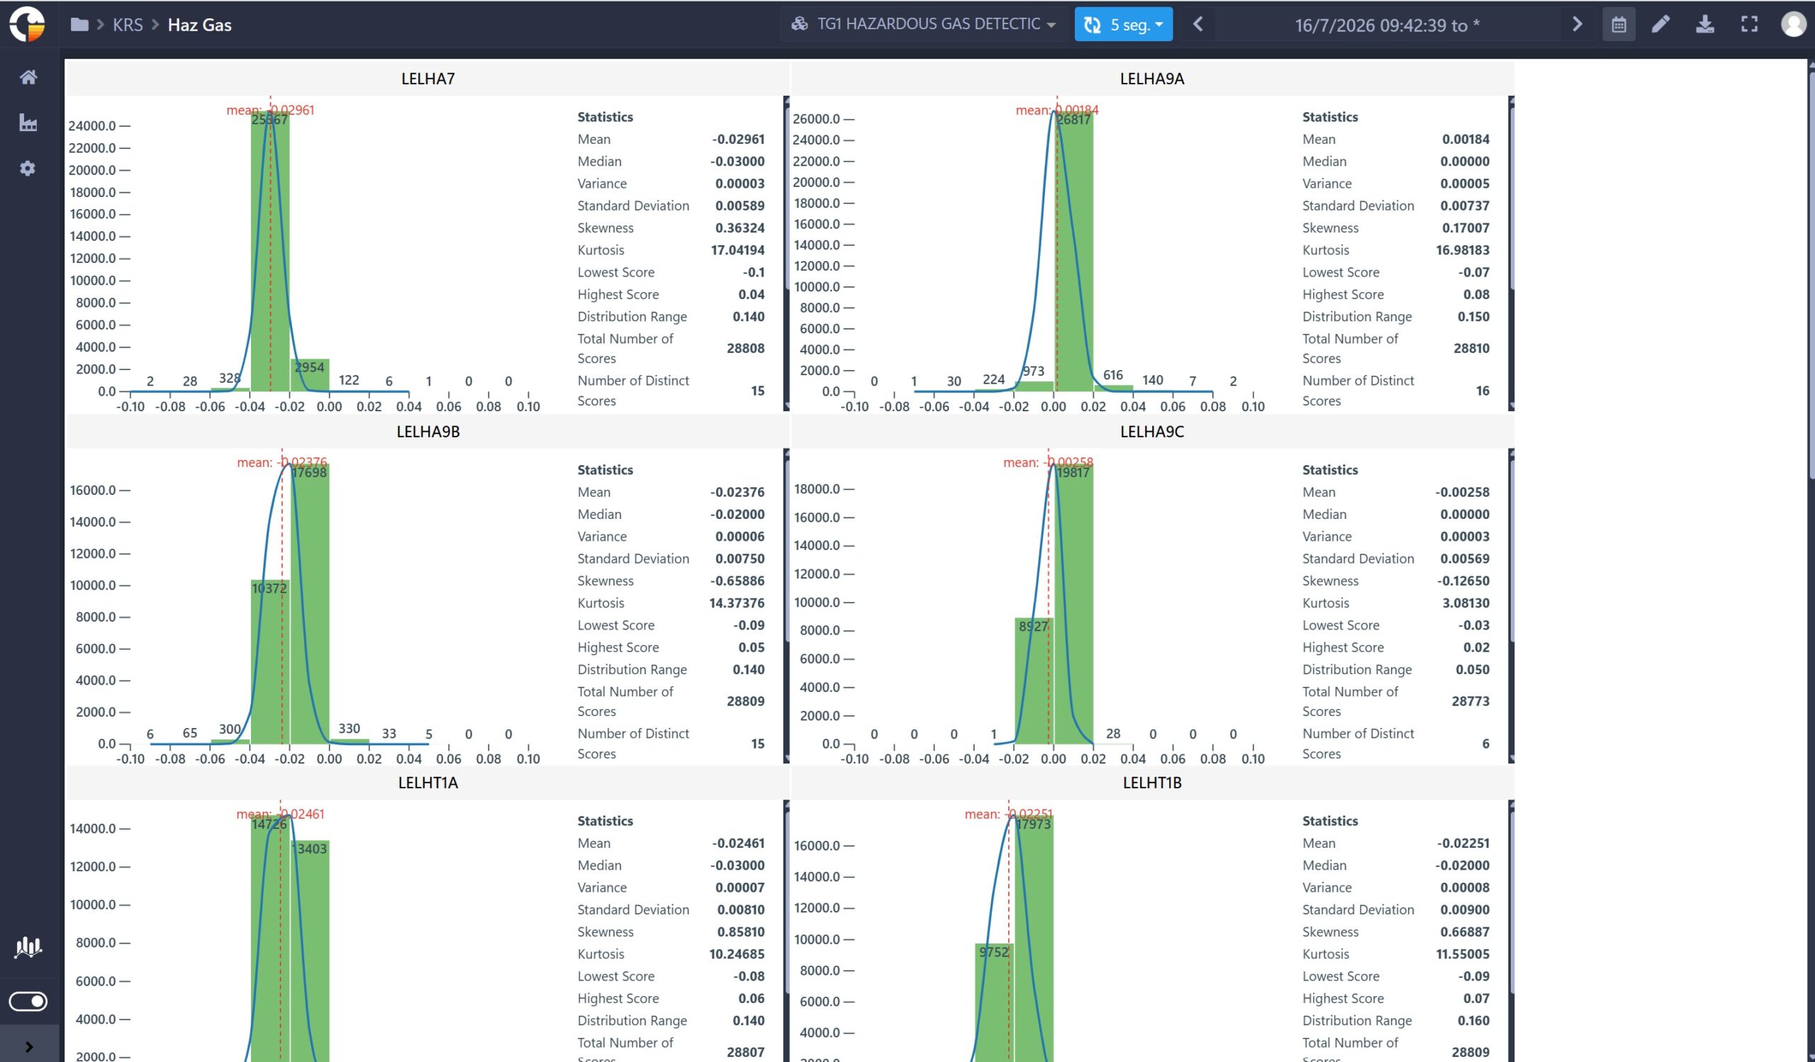Expand the sidebar with the bottom chevron
This screenshot has height=1062, width=1815.
(29, 1047)
